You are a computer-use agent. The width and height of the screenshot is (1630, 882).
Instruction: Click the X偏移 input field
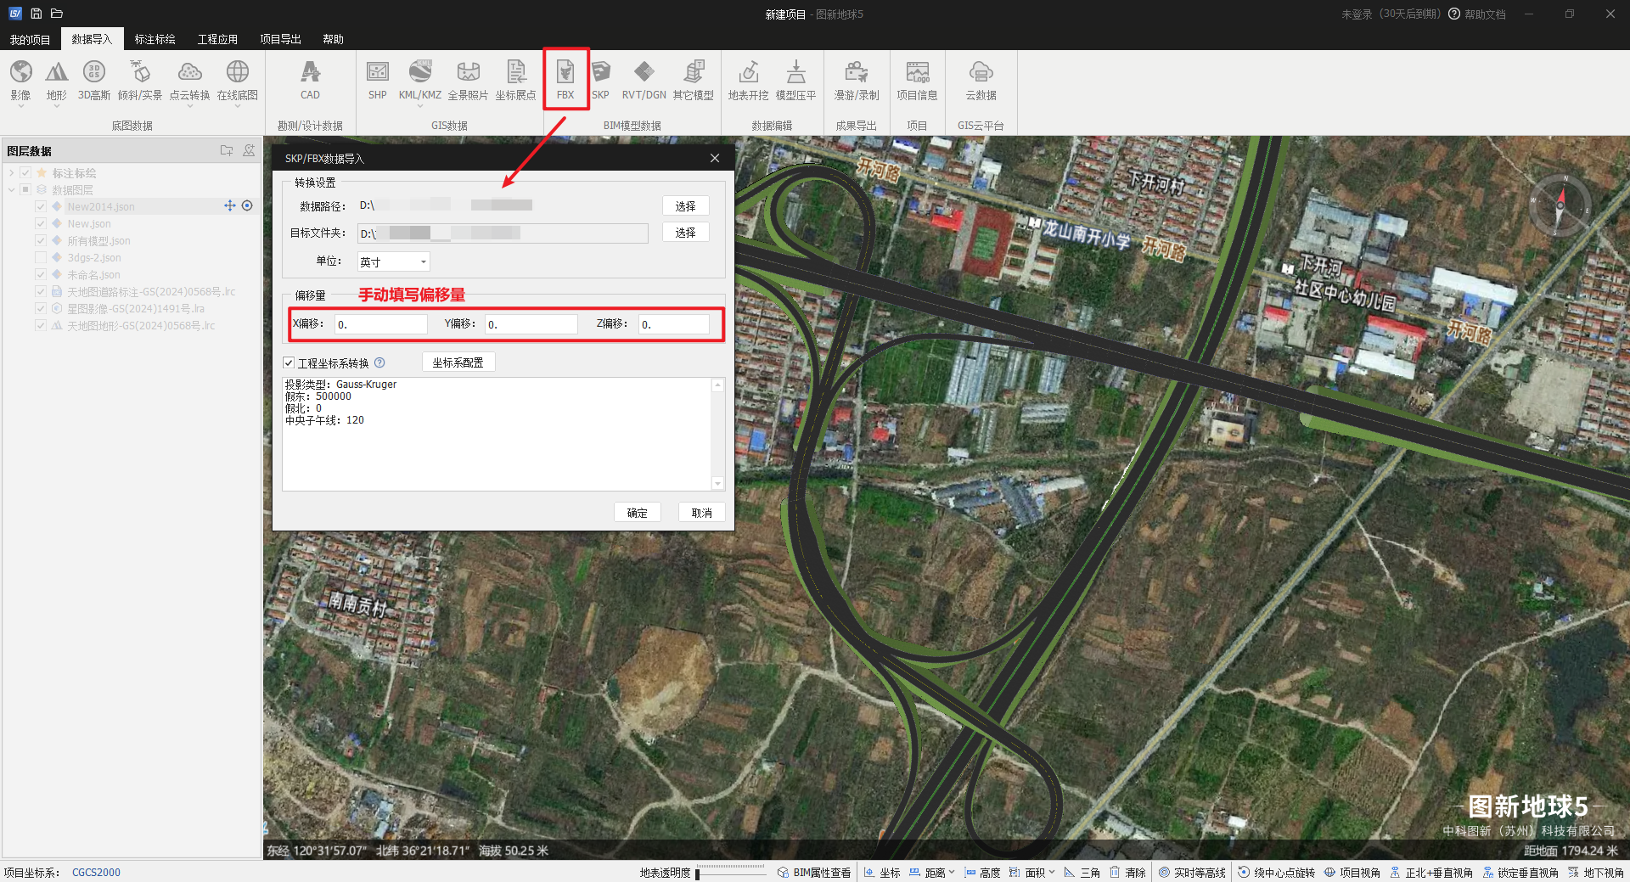381,324
